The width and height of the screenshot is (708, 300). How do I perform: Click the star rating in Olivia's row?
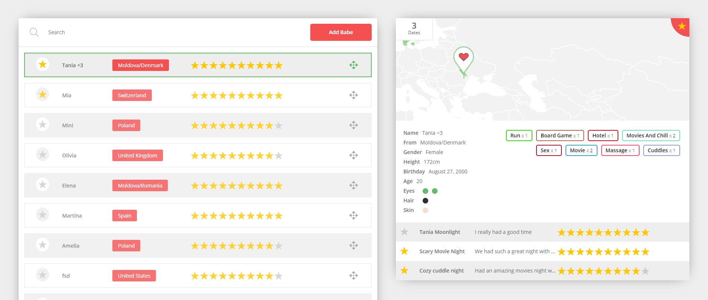(x=237, y=156)
